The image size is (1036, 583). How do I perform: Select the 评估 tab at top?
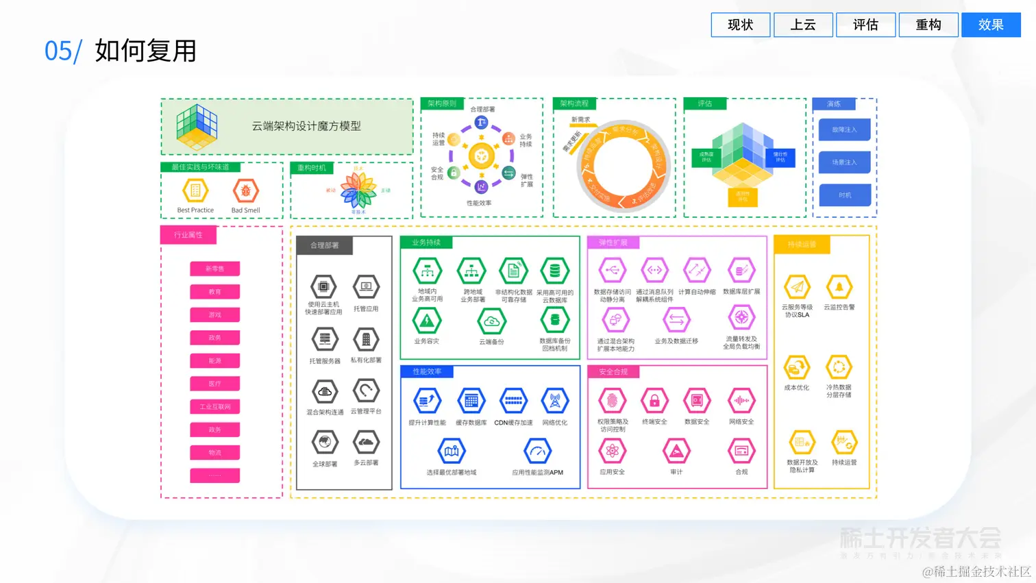pyautogui.click(x=866, y=25)
